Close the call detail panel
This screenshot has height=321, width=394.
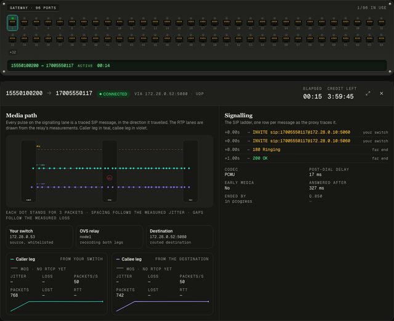coord(382,93)
